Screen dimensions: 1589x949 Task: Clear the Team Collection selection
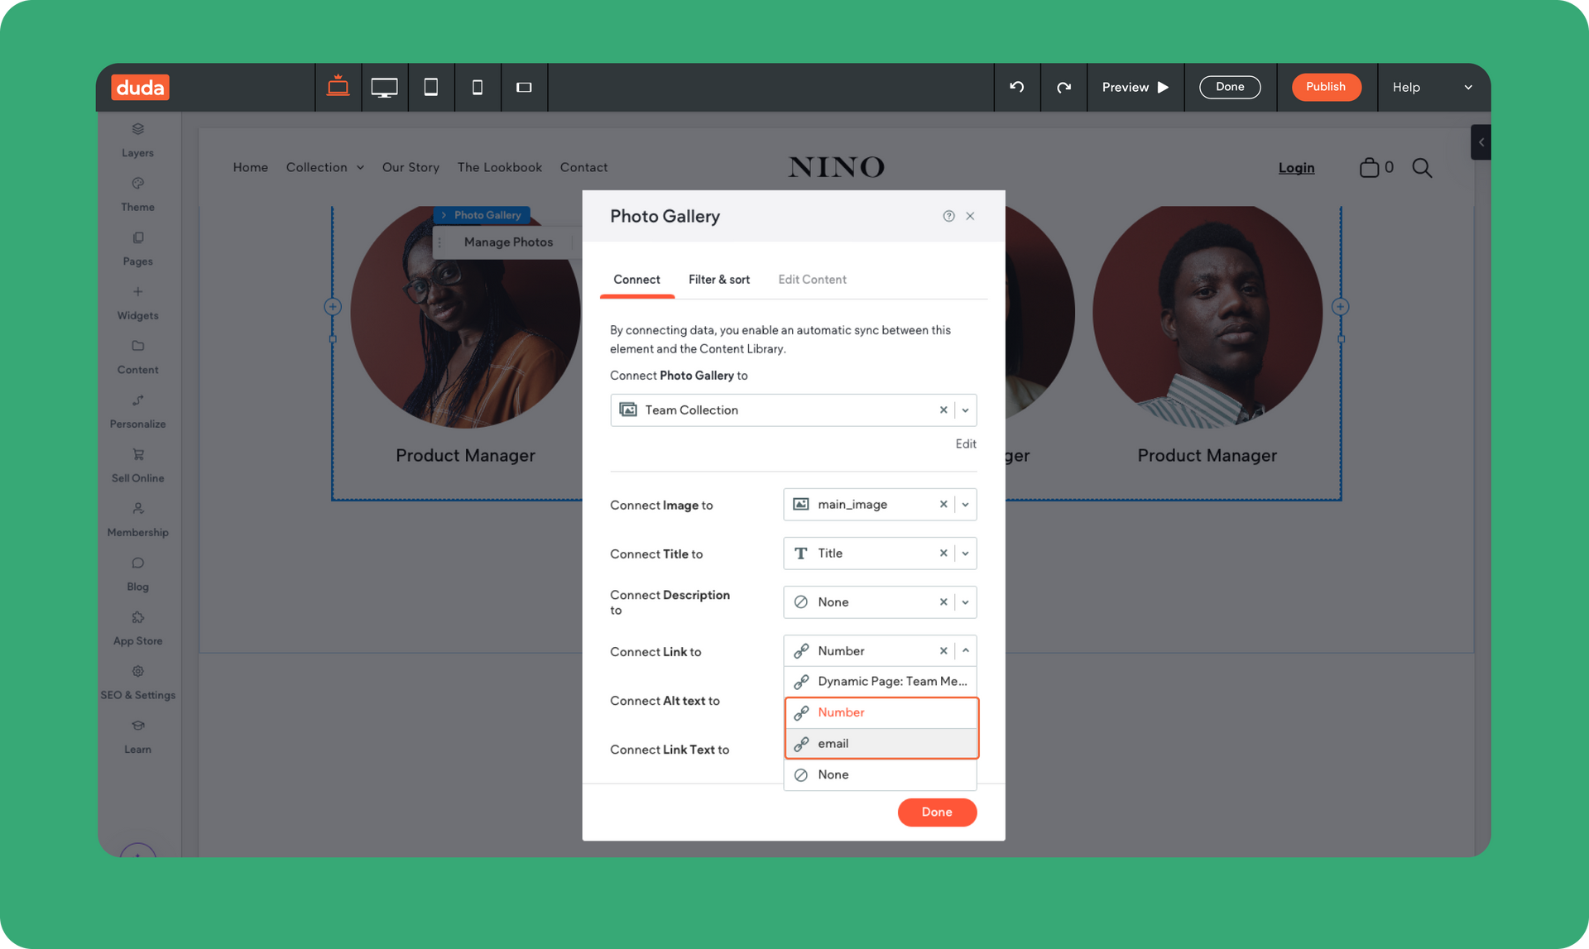click(943, 410)
